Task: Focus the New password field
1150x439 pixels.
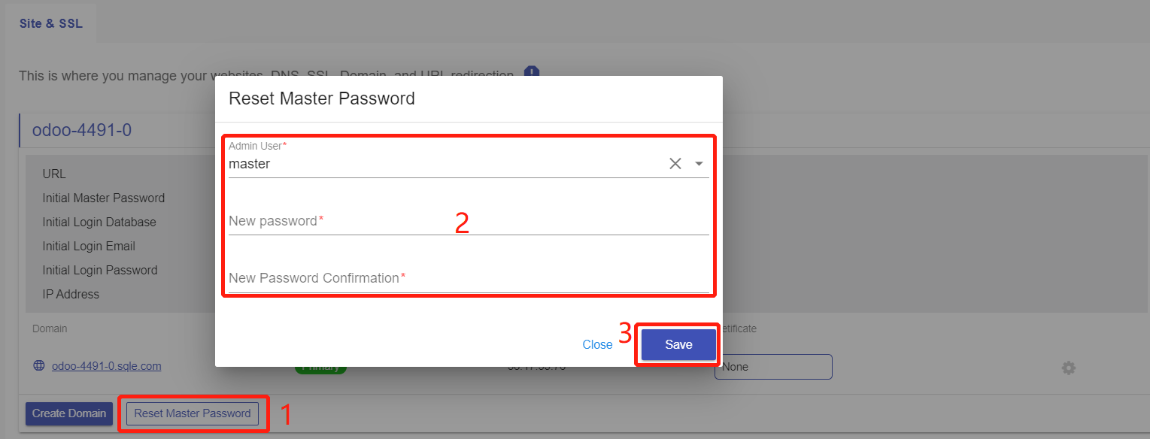Action: click(x=468, y=221)
